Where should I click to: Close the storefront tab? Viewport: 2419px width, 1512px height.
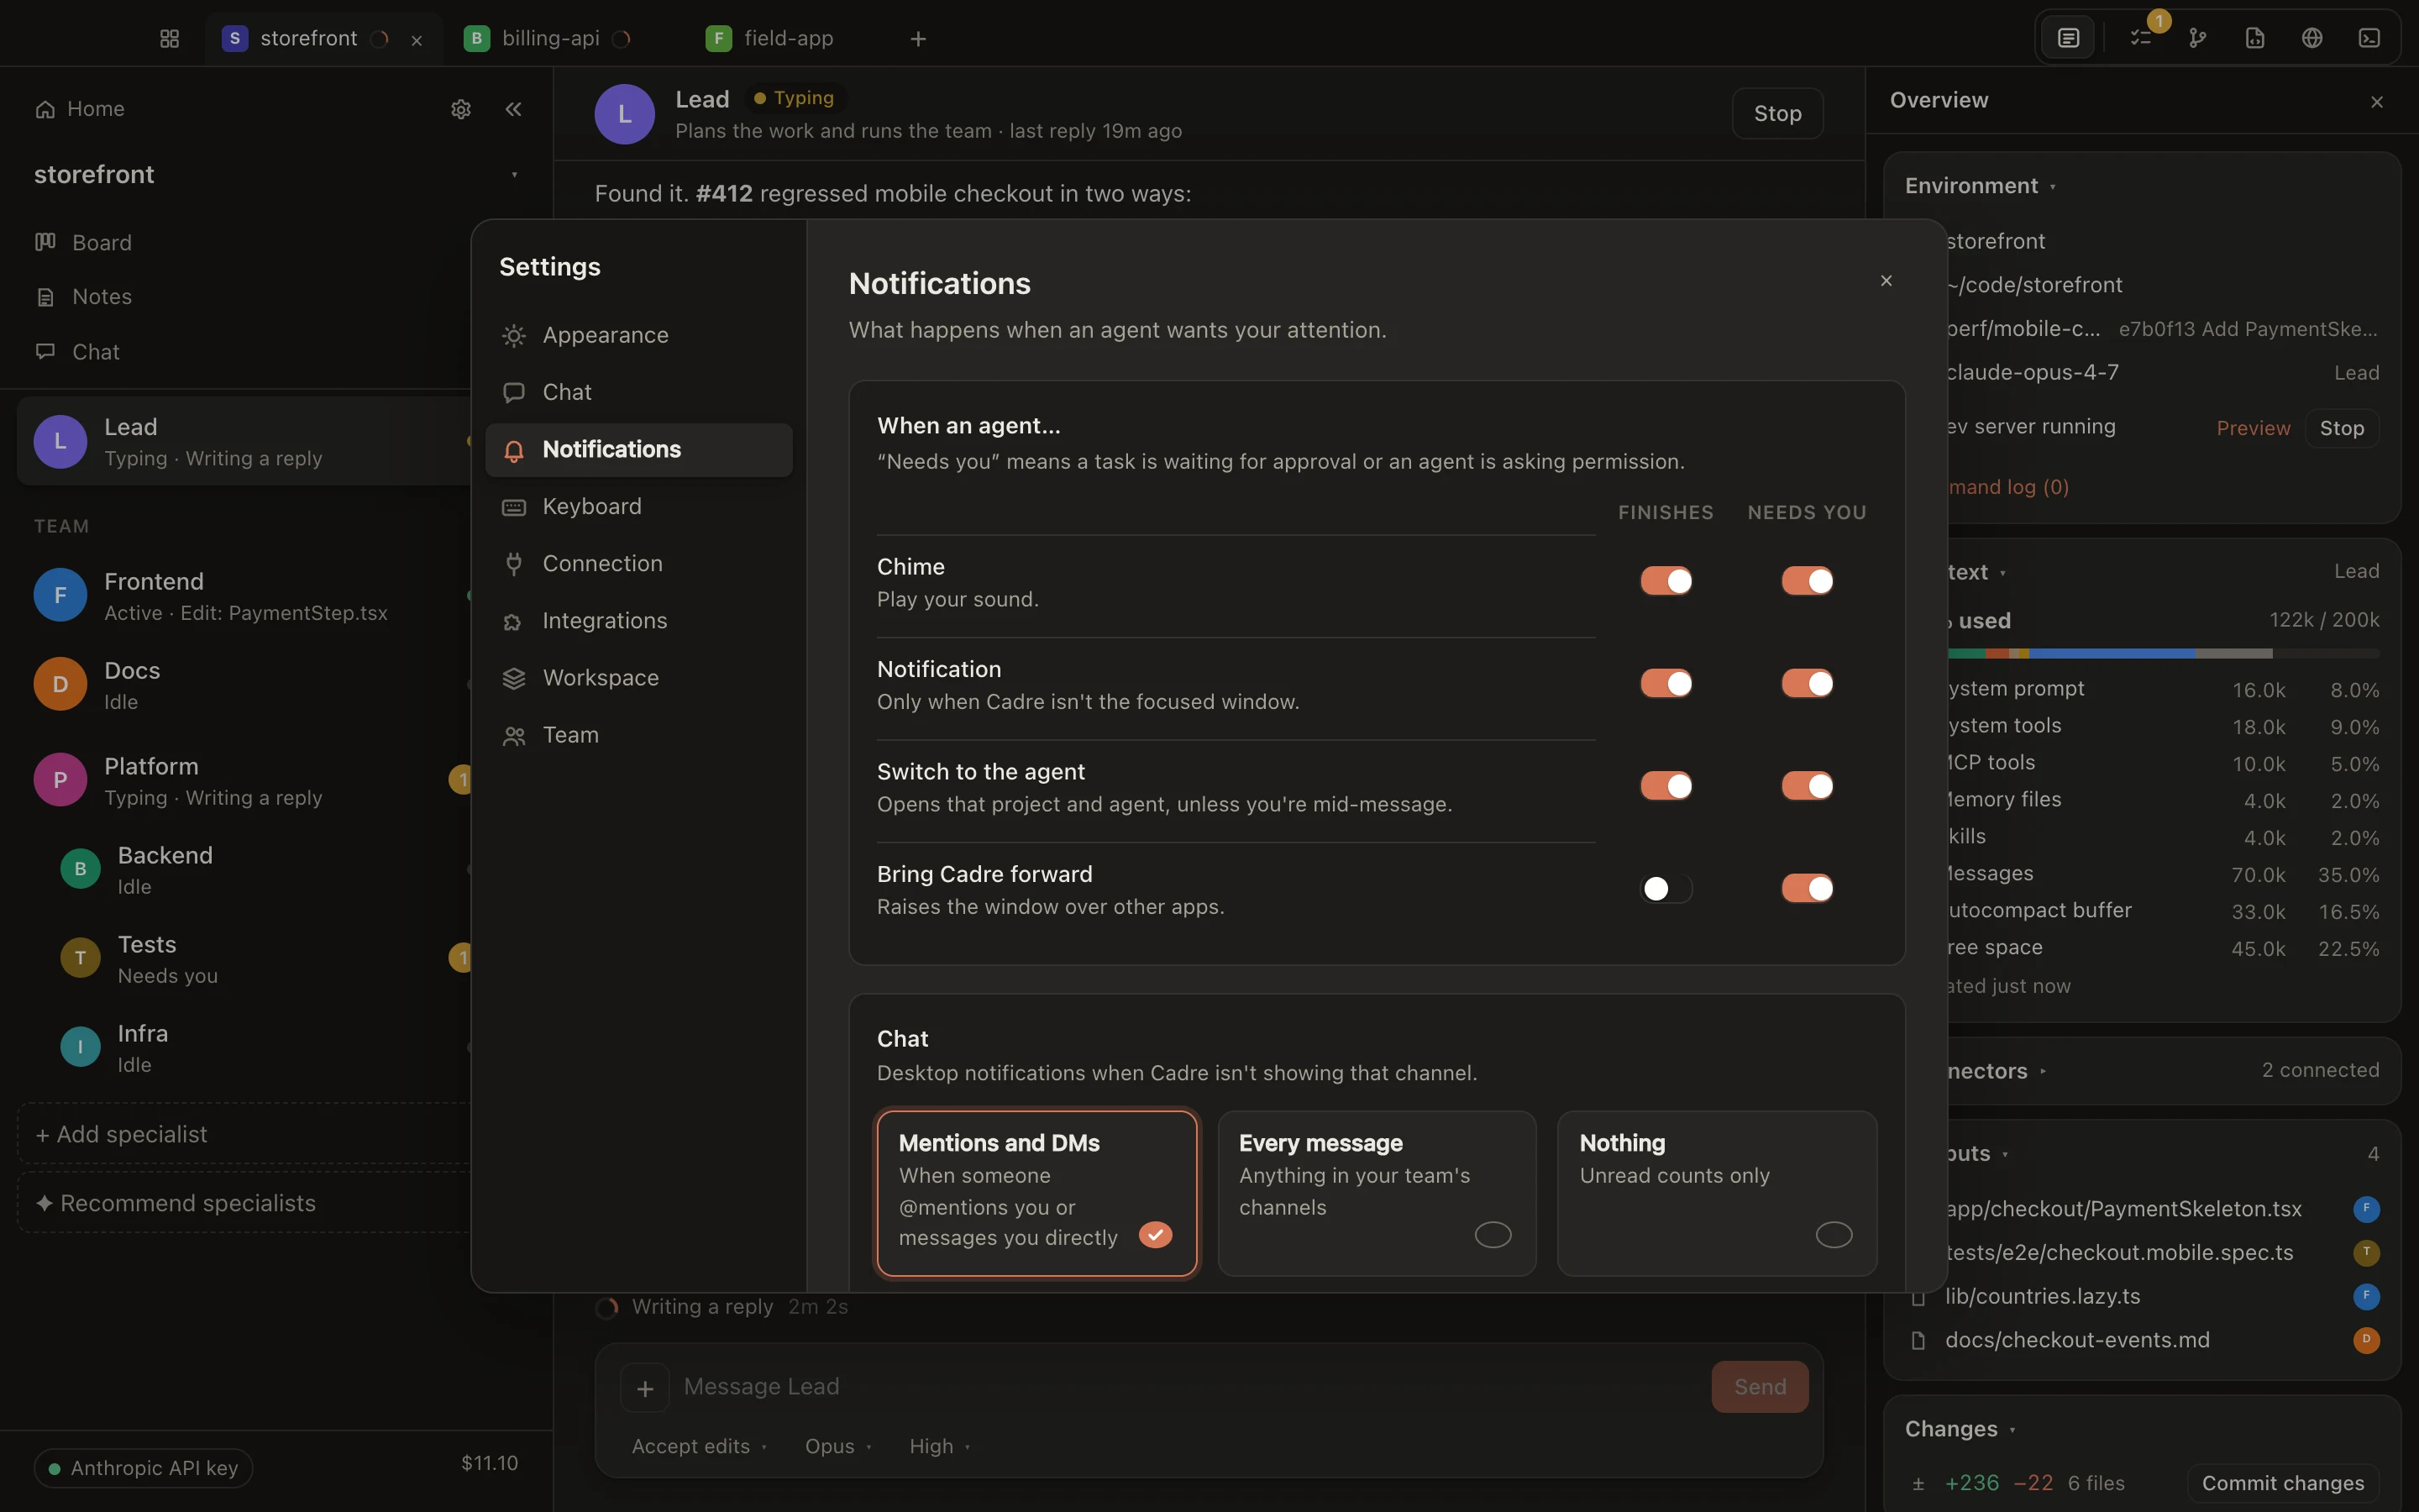click(417, 40)
